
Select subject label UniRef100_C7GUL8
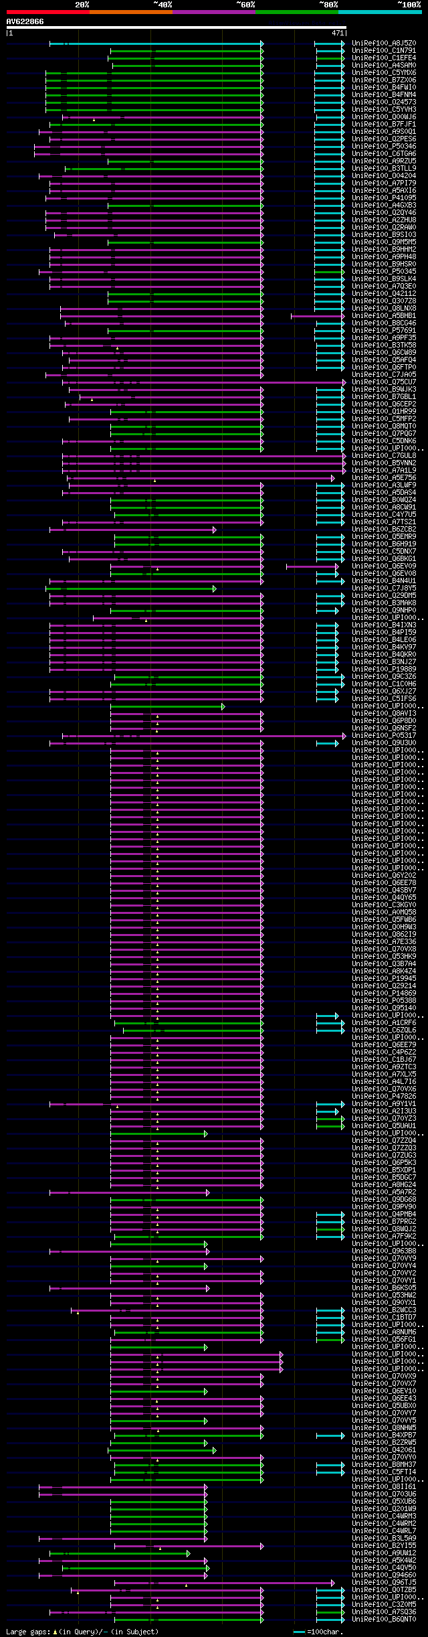(x=384, y=456)
